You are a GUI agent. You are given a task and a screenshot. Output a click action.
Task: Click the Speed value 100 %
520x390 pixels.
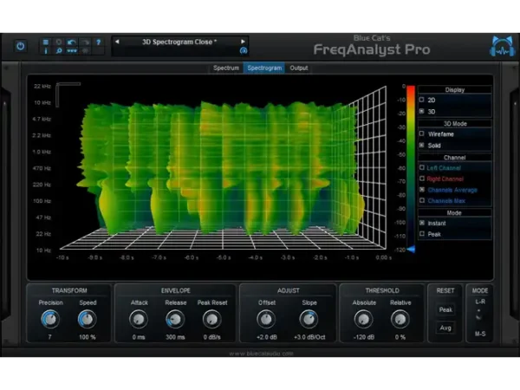(x=88, y=337)
